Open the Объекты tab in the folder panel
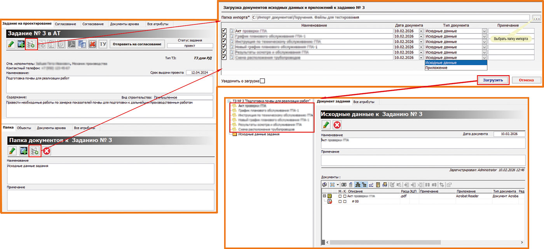 (x=24, y=128)
